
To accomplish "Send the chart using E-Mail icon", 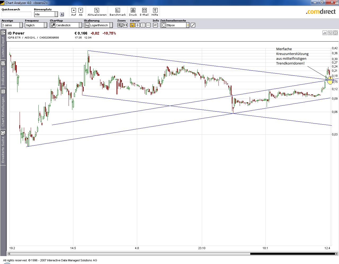I will 144,10.
